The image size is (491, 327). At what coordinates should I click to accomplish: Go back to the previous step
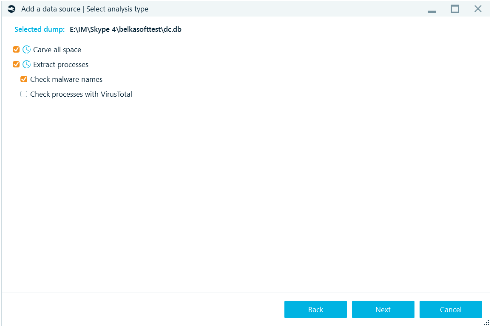[x=315, y=310]
